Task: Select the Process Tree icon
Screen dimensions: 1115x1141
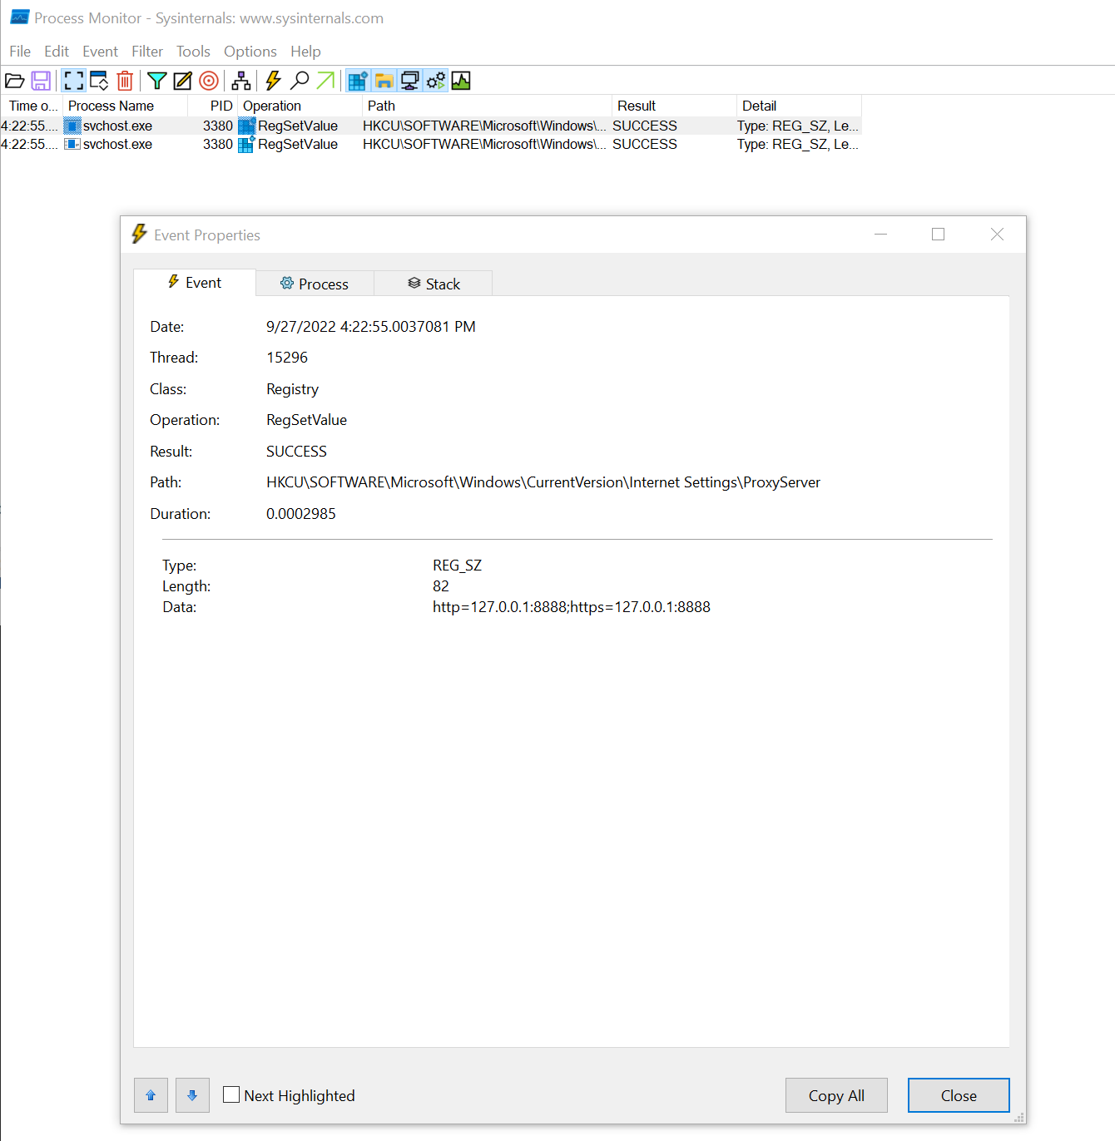Action: (x=240, y=81)
